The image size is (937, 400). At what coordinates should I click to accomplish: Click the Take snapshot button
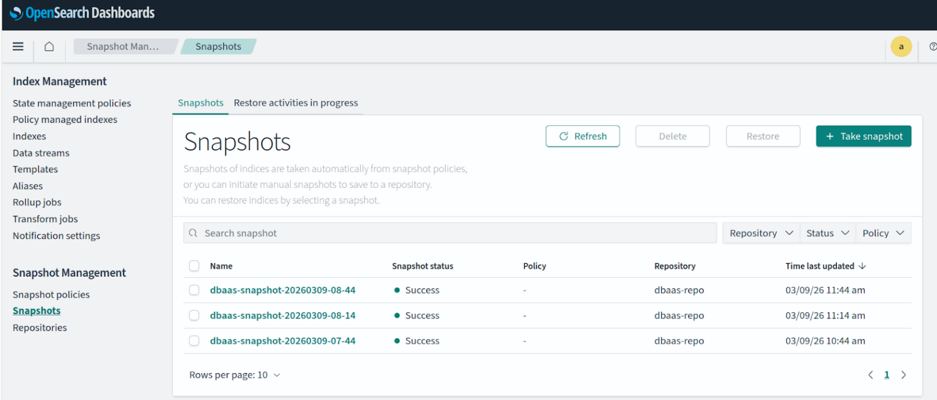[x=864, y=136]
